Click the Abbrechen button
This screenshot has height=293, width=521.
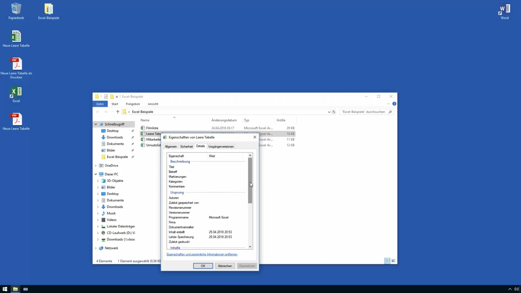[225, 266]
